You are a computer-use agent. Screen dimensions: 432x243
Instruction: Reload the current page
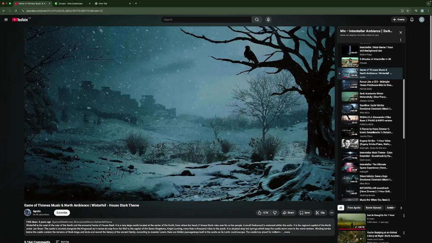point(16,11)
